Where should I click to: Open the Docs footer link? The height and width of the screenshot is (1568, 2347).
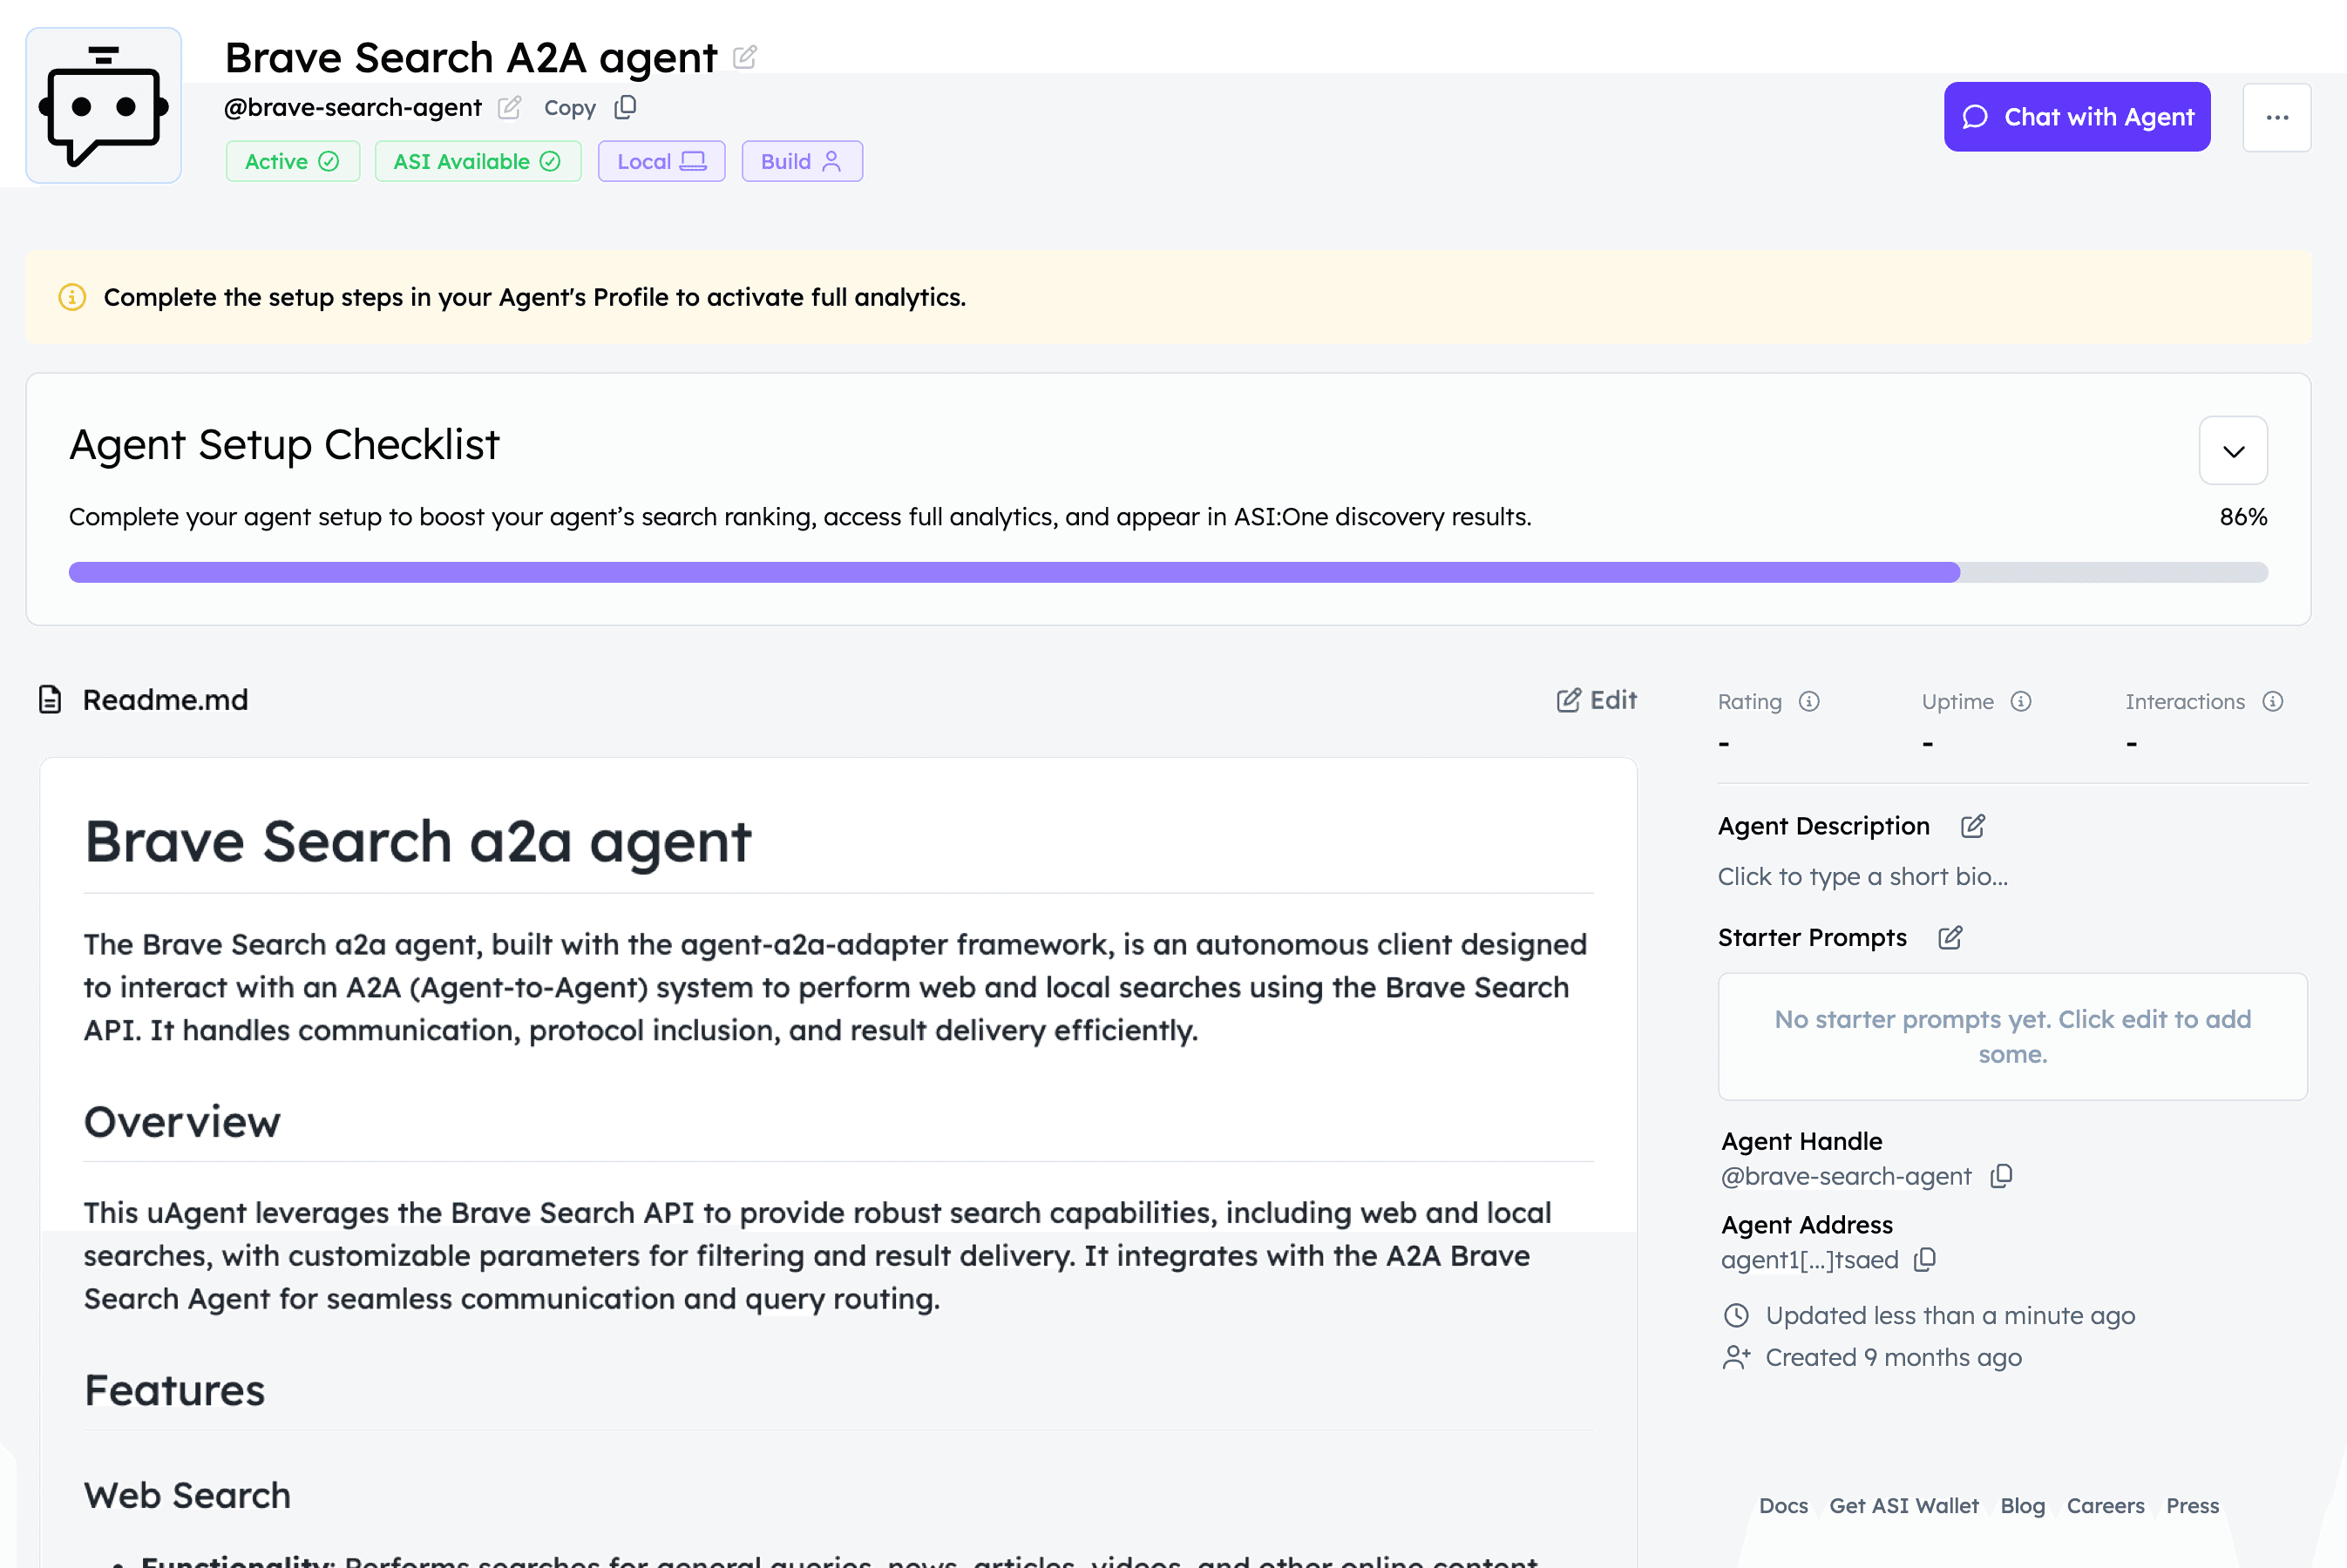(1783, 1506)
